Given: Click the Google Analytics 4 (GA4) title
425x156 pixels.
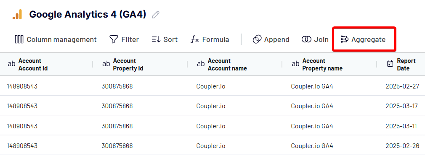Looking at the screenshot, I should pyautogui.click(x=88, y=14).
